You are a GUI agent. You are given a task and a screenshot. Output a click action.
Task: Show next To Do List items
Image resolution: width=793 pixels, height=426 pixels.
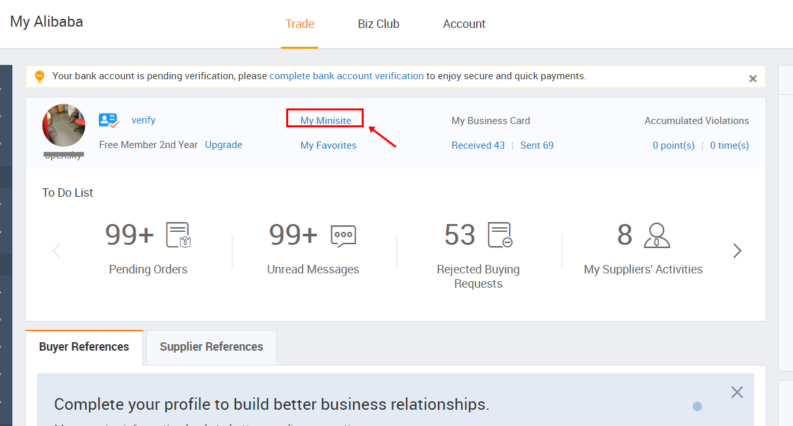pyautogui.click(x=737, y=251)
